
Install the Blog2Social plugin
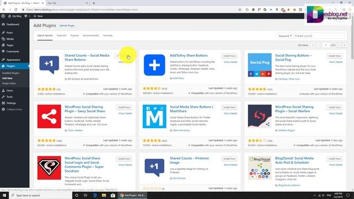[334, 159]
